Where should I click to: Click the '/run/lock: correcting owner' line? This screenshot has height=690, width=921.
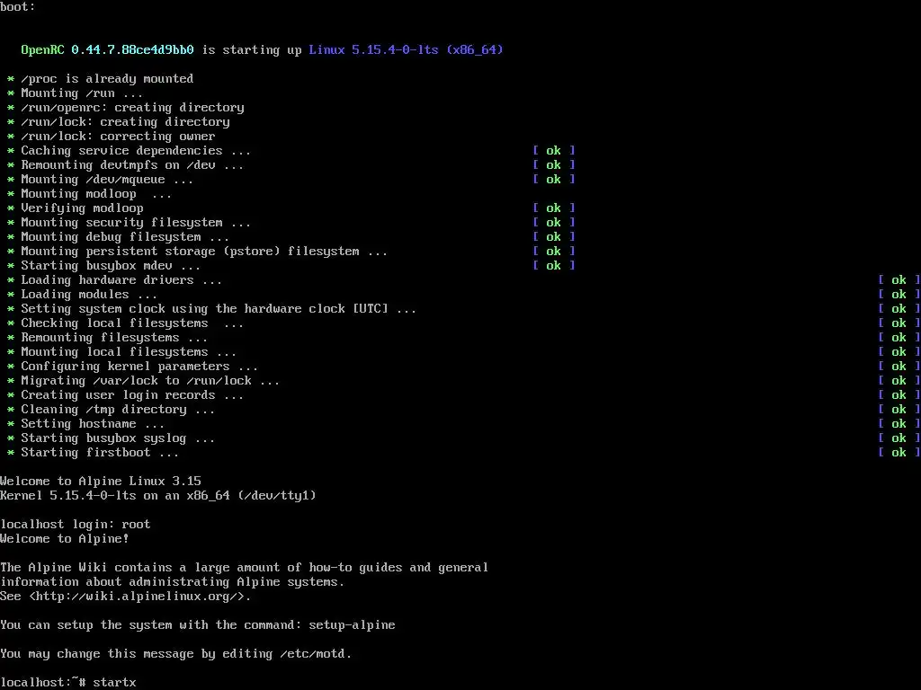118,137
